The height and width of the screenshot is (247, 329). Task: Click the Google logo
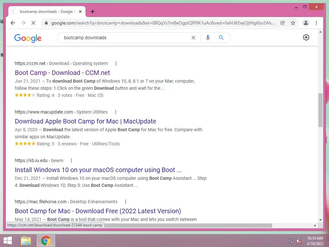[28, 38]
